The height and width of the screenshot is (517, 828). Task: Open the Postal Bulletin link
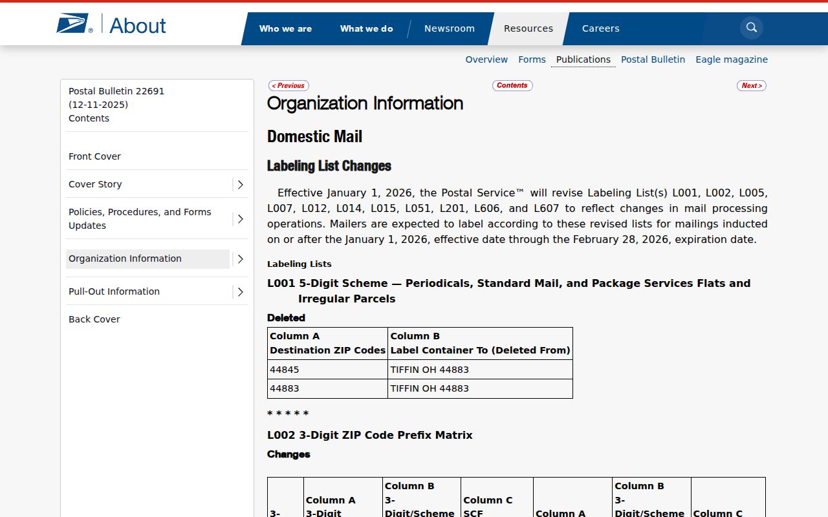(653, 59)
